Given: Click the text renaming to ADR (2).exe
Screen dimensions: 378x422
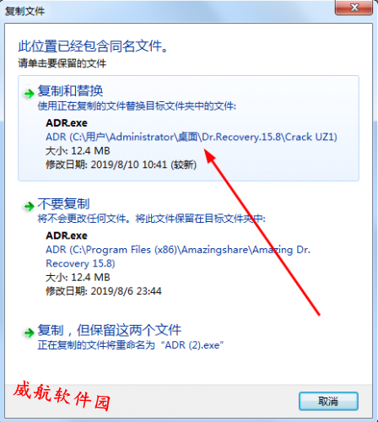Looking at the screenshot, I should [x=131, y=345].
